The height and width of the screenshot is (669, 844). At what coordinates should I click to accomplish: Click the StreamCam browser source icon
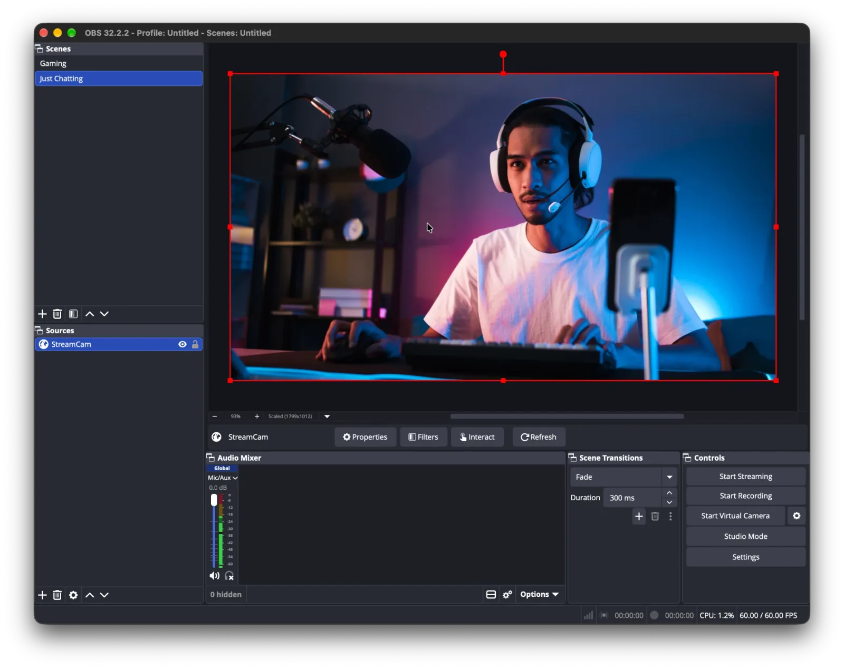coord(44,344)
